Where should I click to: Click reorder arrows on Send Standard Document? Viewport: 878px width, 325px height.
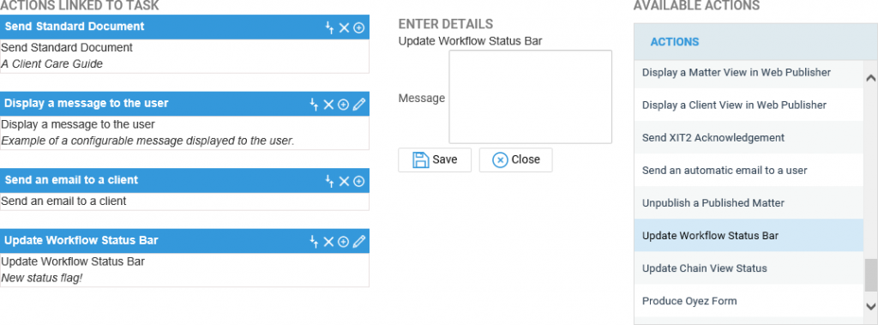330,27
